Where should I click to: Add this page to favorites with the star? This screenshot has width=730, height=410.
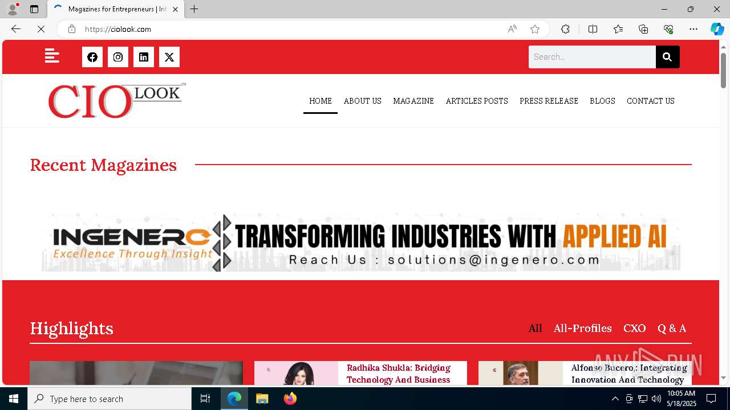point(535,29)
